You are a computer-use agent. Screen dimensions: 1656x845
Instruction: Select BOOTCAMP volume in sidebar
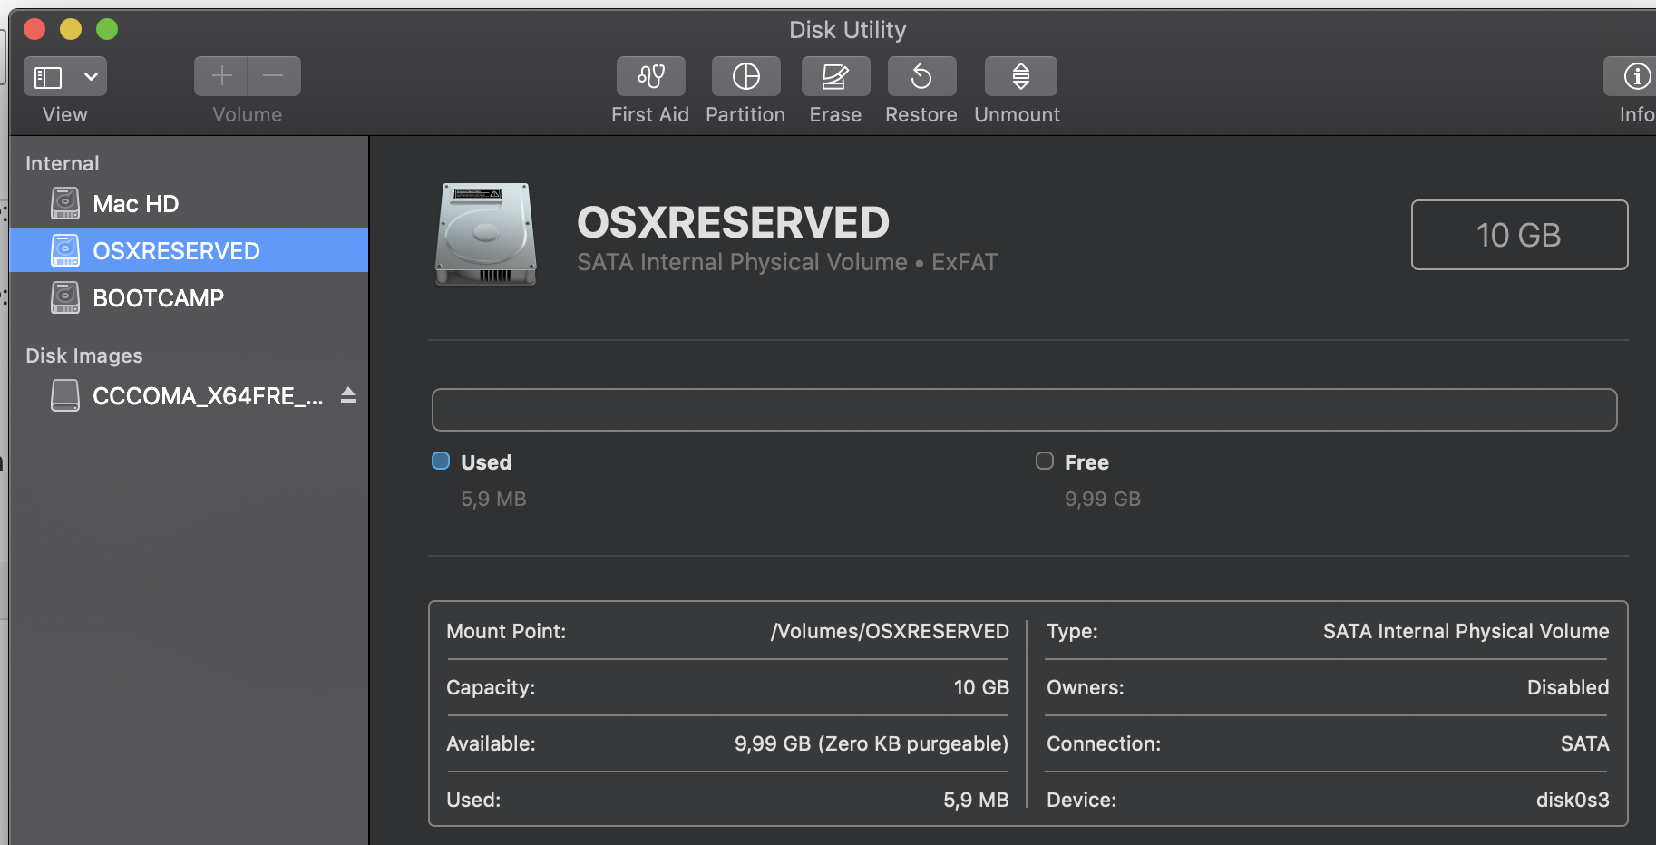(189, 297)
